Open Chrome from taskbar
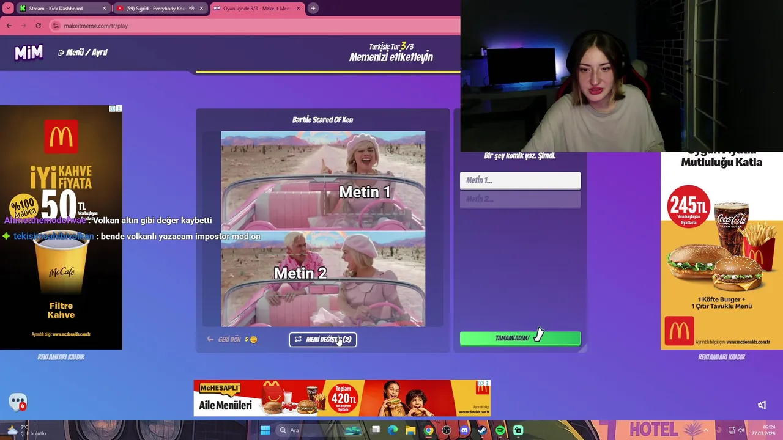The image size is (783, 440). point(428,430)
